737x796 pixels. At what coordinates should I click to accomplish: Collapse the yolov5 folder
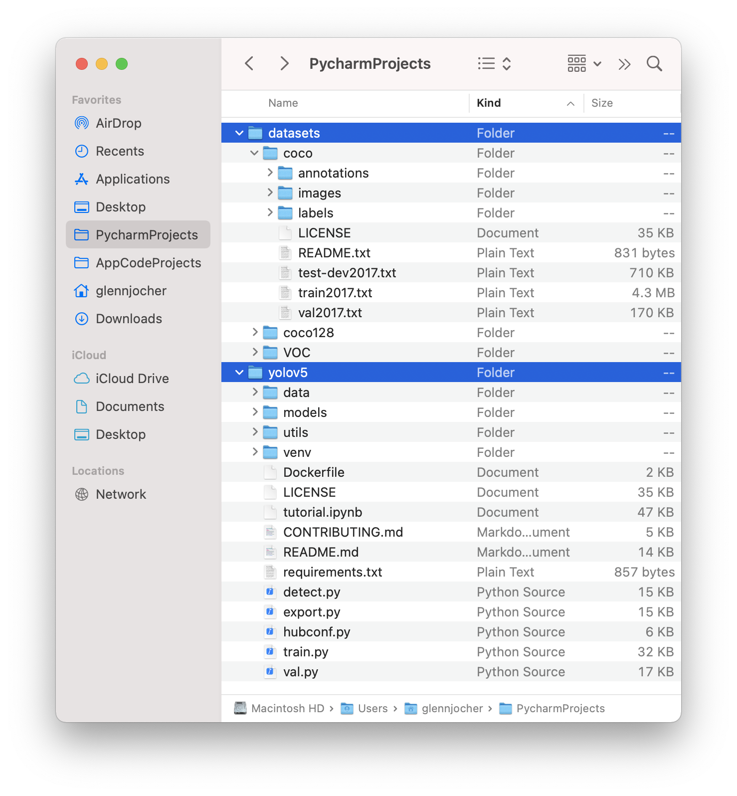click(239, 373)
